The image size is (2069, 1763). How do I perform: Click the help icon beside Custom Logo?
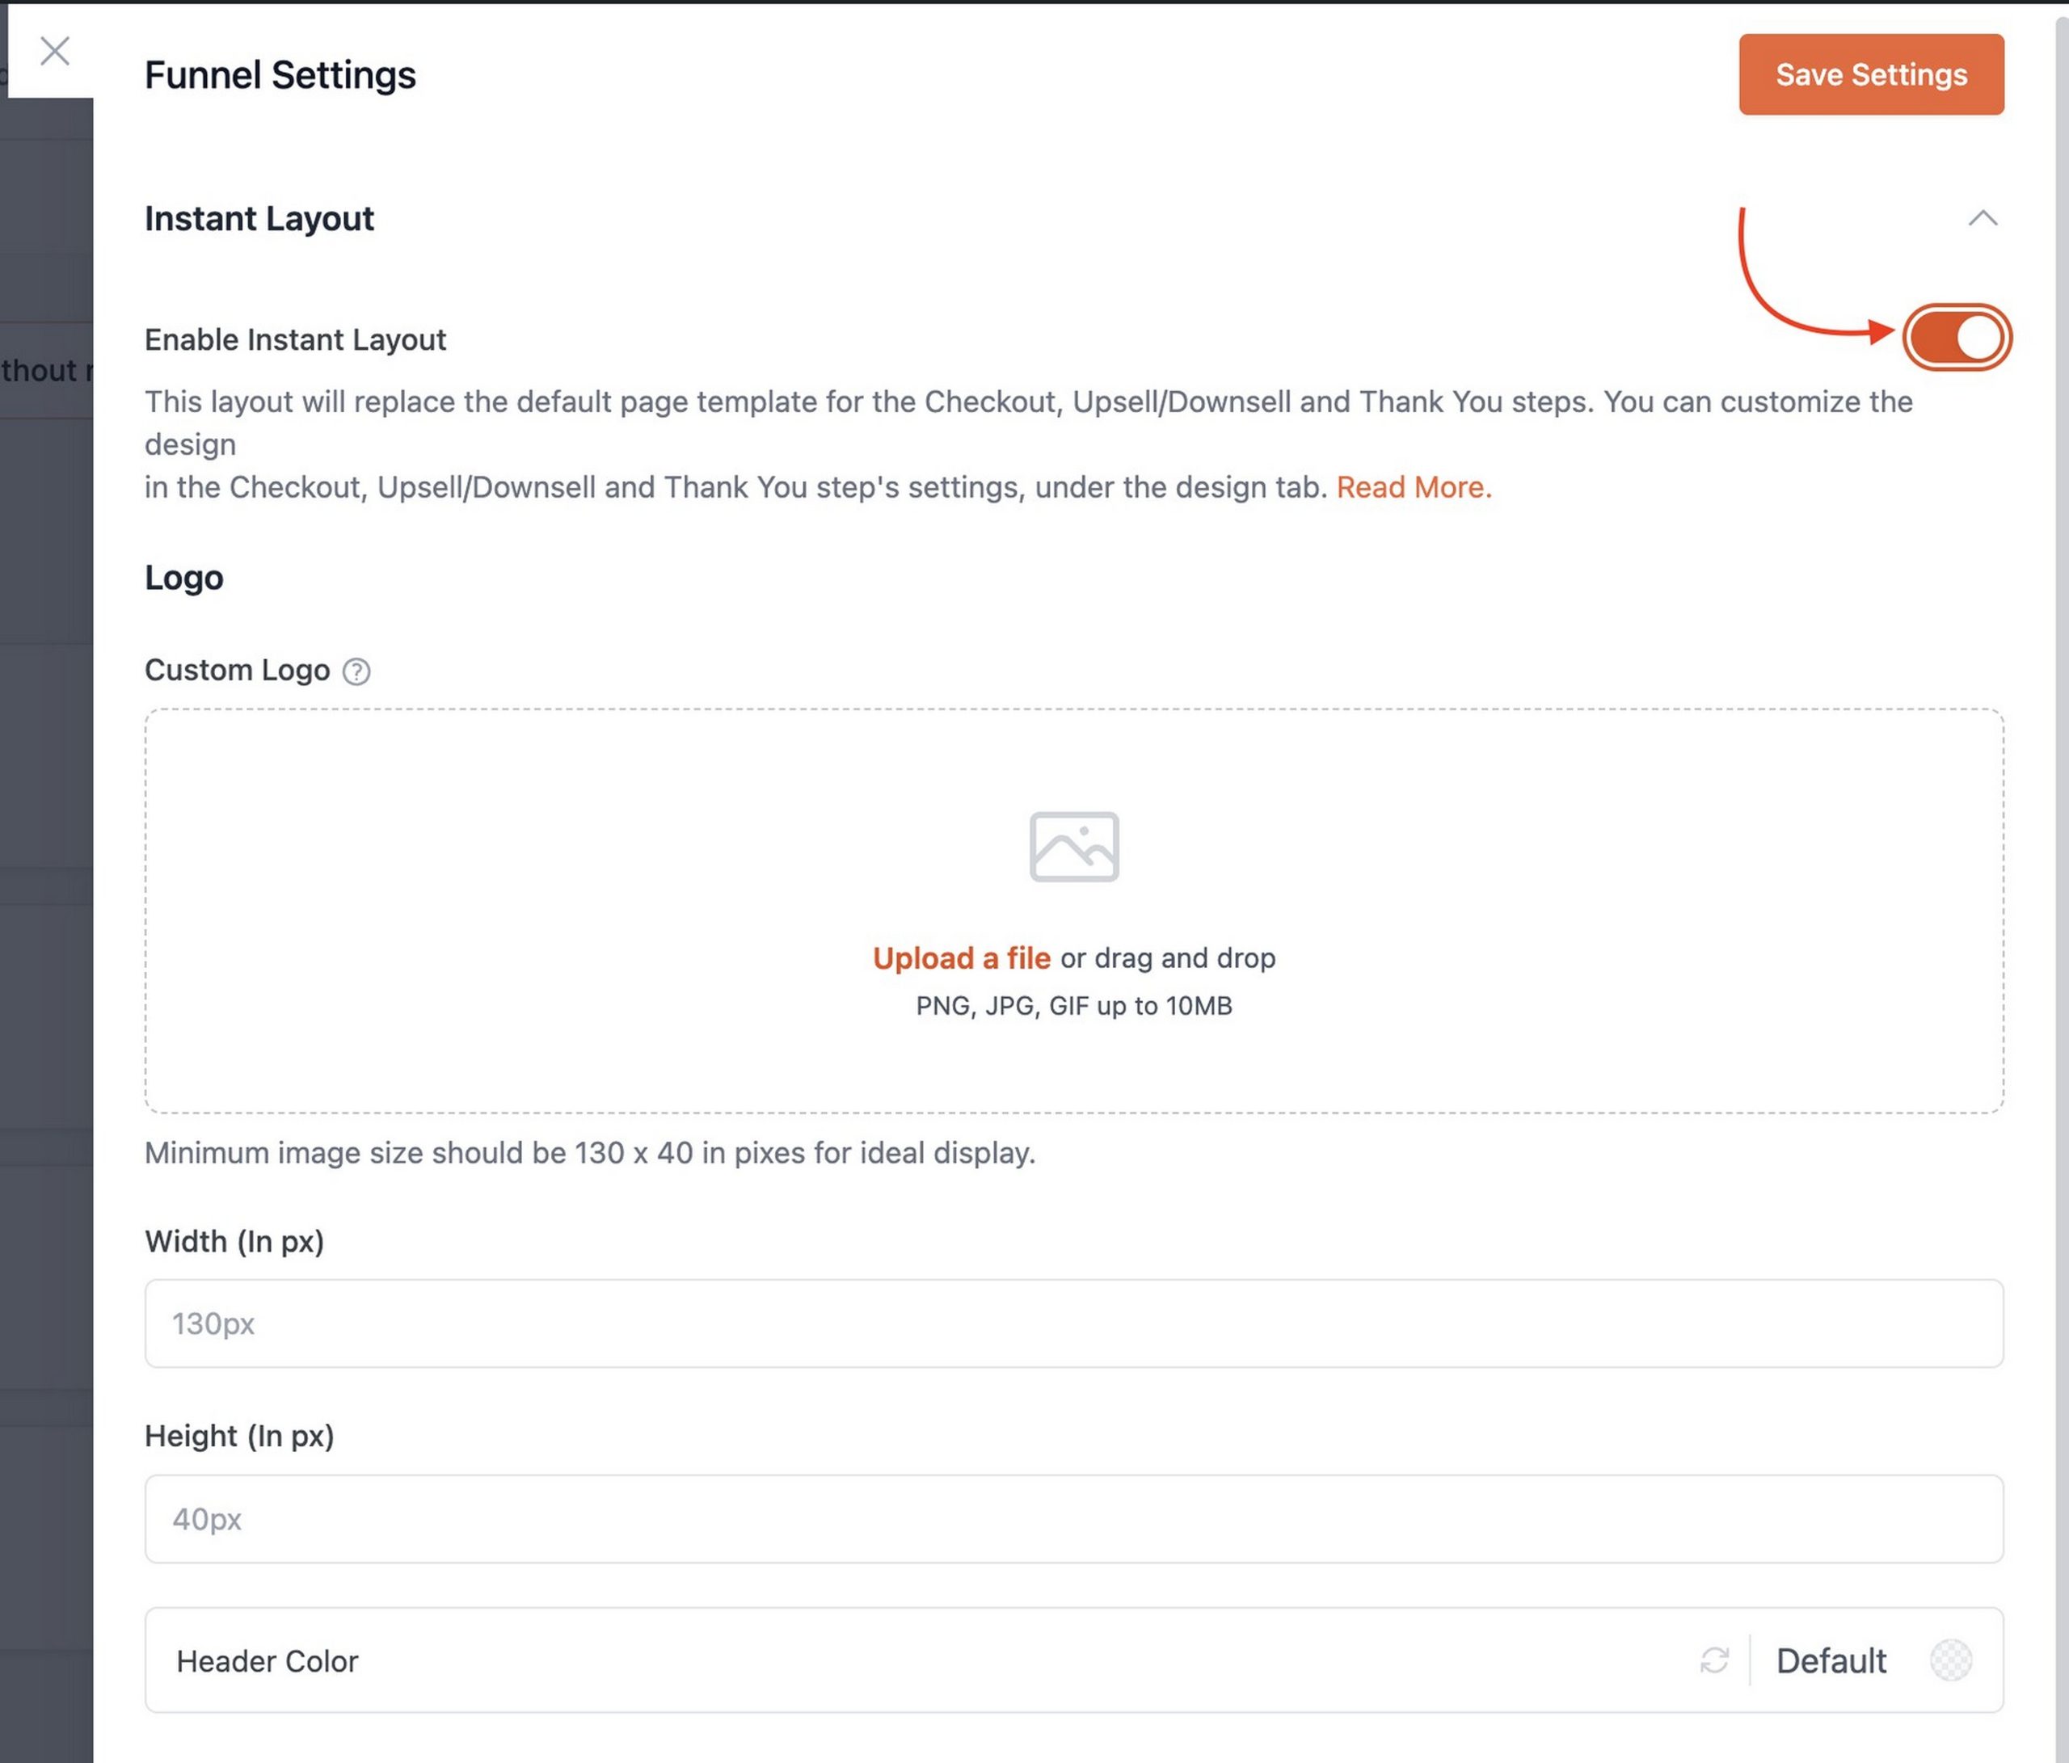pos(356,672)
